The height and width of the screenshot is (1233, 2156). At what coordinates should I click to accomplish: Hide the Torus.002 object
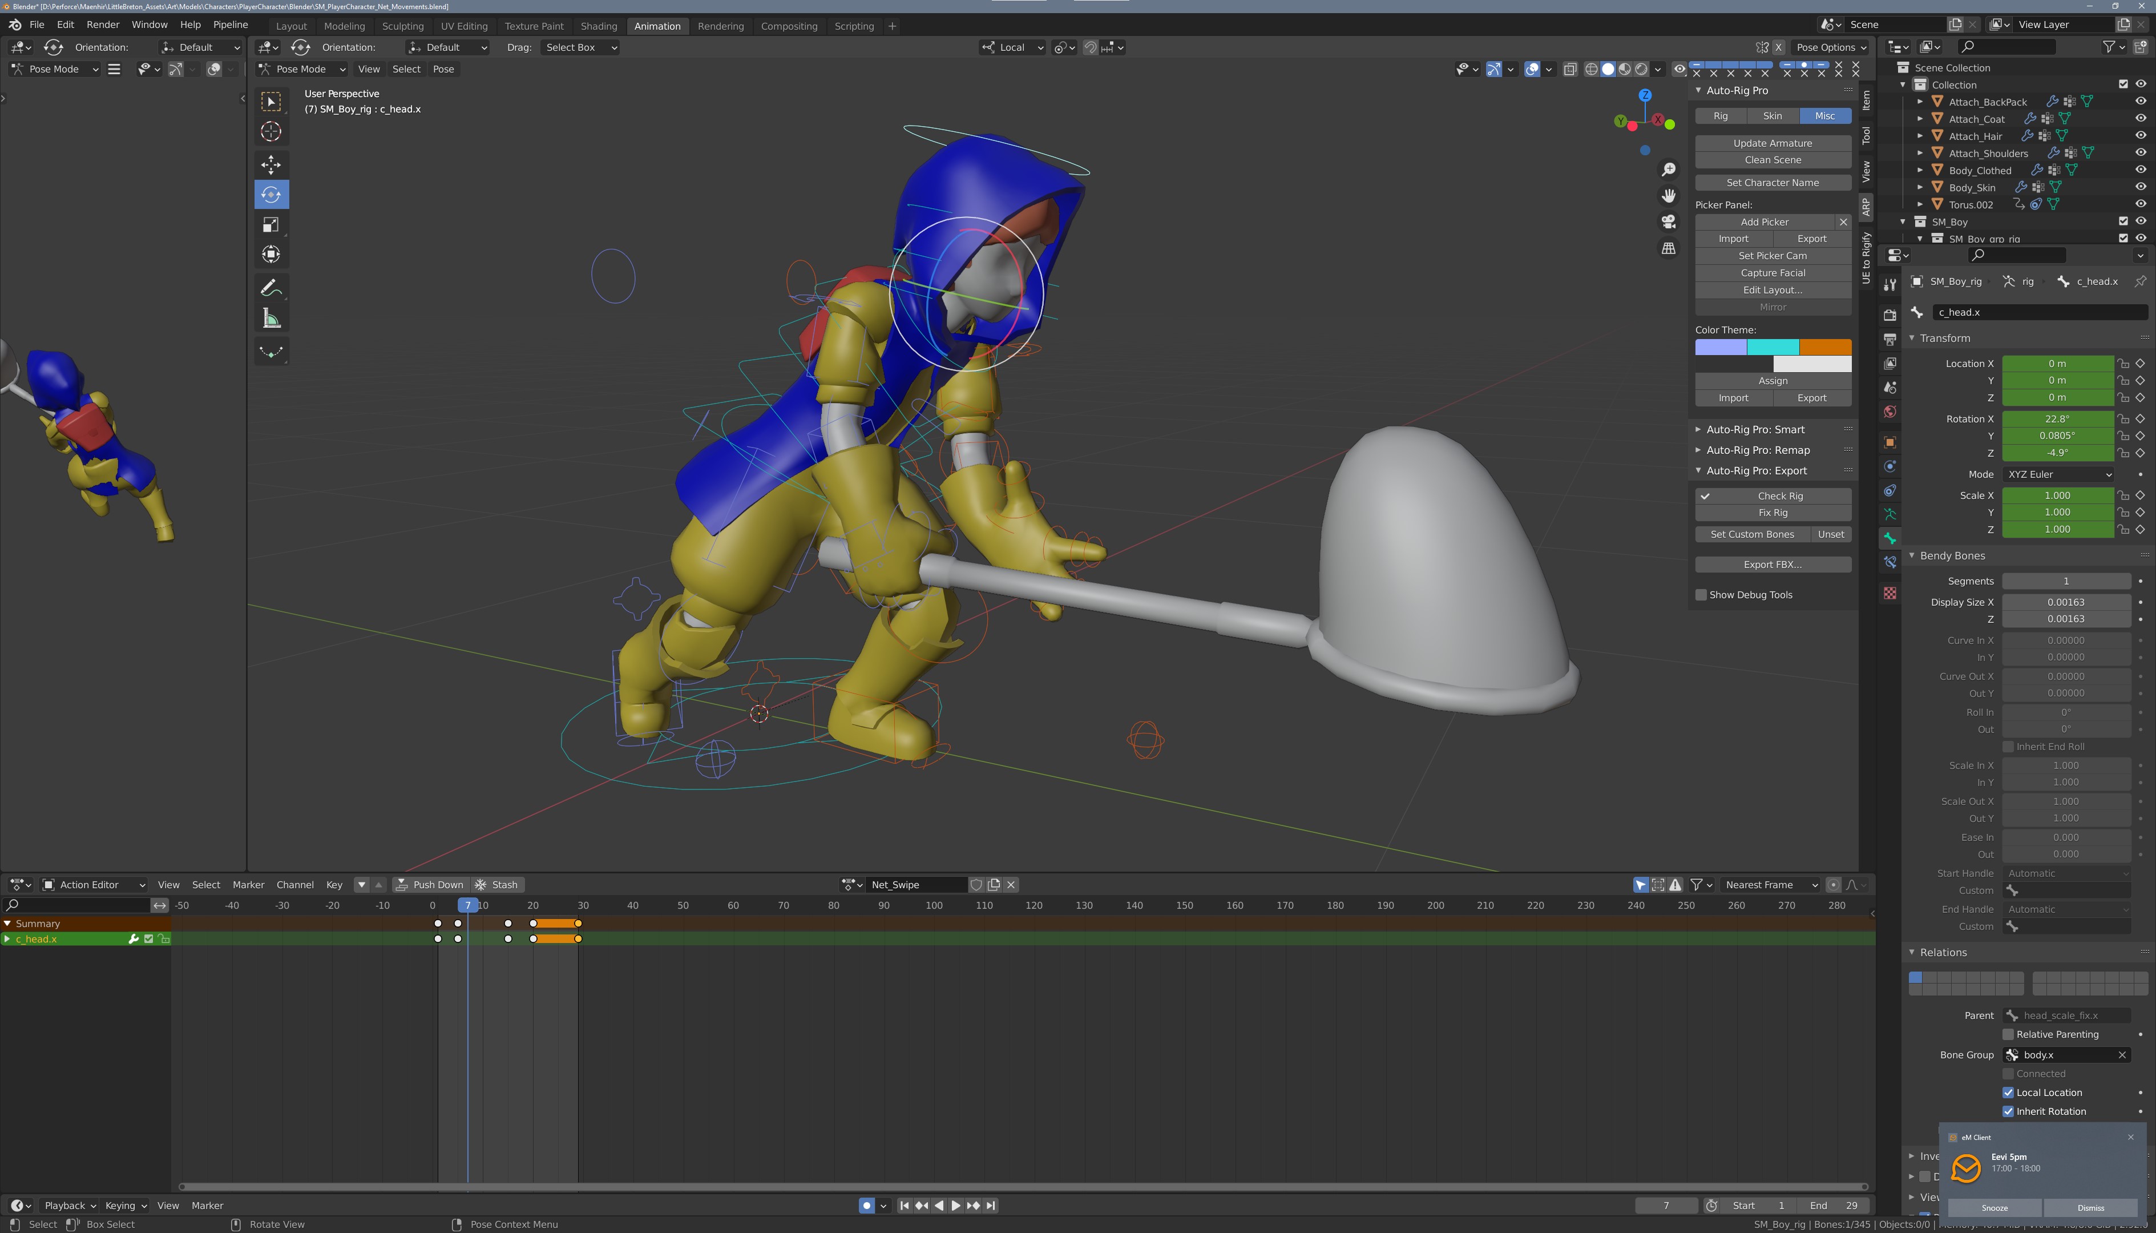coord(2140,204)
